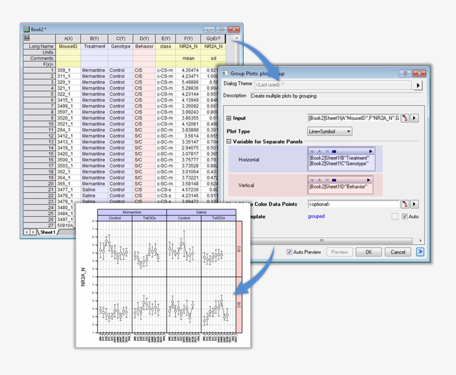
Task: Expand the Input tree node
Action: (229, 118)
